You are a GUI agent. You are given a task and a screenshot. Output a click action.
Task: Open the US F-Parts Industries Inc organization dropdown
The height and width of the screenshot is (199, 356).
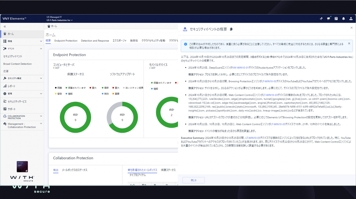(59, 20)
